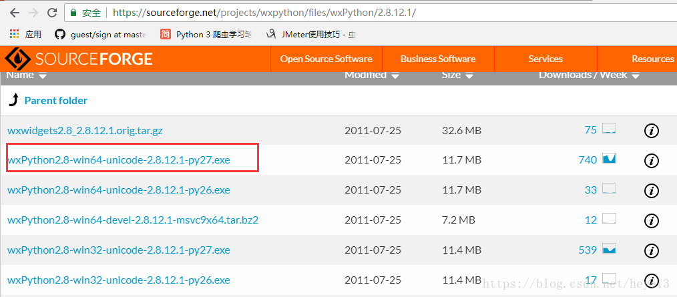The image size is (677, 297).
Task: Click the 32.6 MB size value
Action: click(x=461, y=130)
